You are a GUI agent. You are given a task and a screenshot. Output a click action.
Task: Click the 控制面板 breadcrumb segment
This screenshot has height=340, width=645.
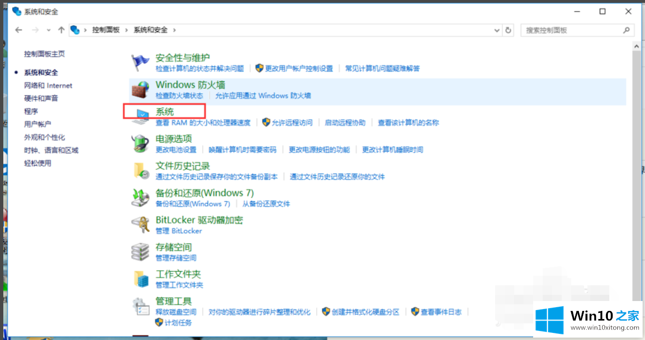106,30
